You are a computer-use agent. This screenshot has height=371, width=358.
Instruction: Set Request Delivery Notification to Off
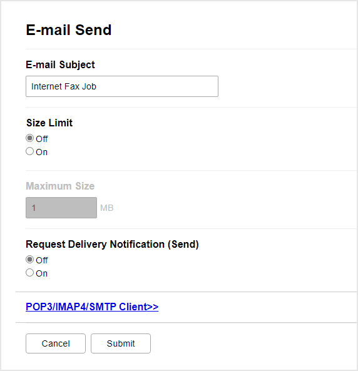(x=29, y=260)
